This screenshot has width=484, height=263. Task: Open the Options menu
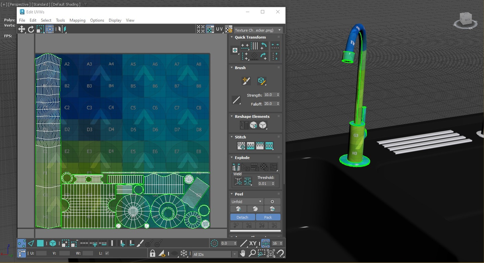click(97, 20)
